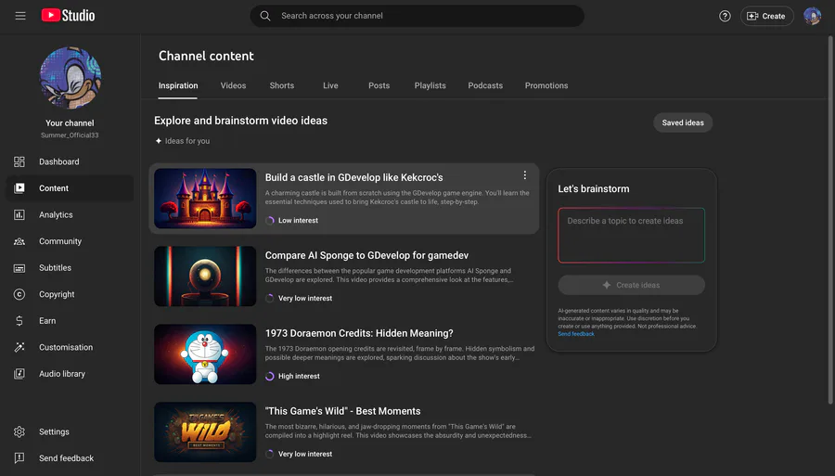
Task: Click the Copyright circle icon
Action: point(19,294)
